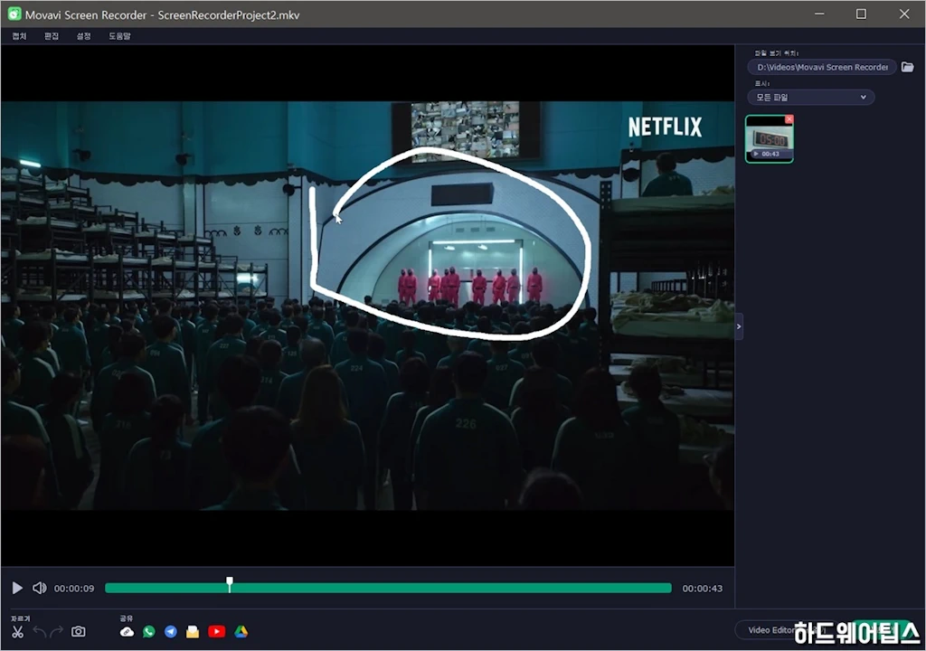
Task: Redo the last edit
Action: 57,631
